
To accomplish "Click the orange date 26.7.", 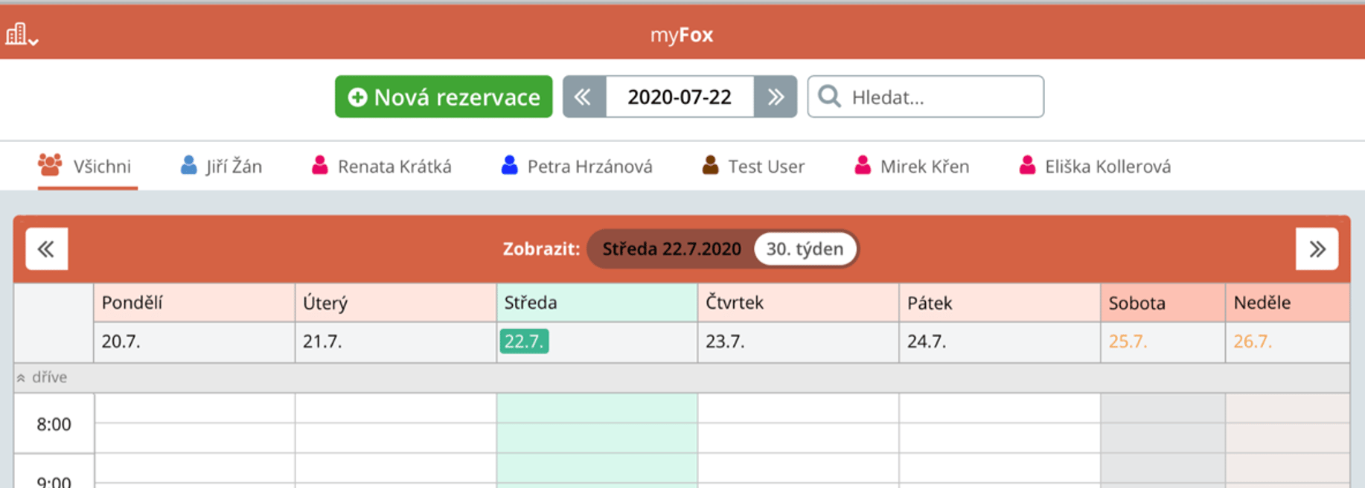I will (1253, 341).
